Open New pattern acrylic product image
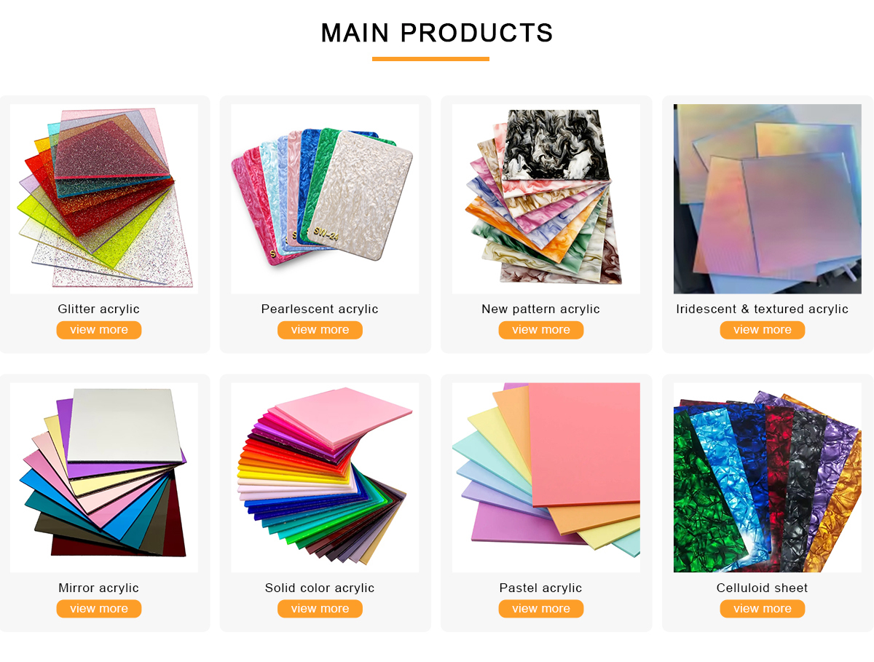 (546, 199)
